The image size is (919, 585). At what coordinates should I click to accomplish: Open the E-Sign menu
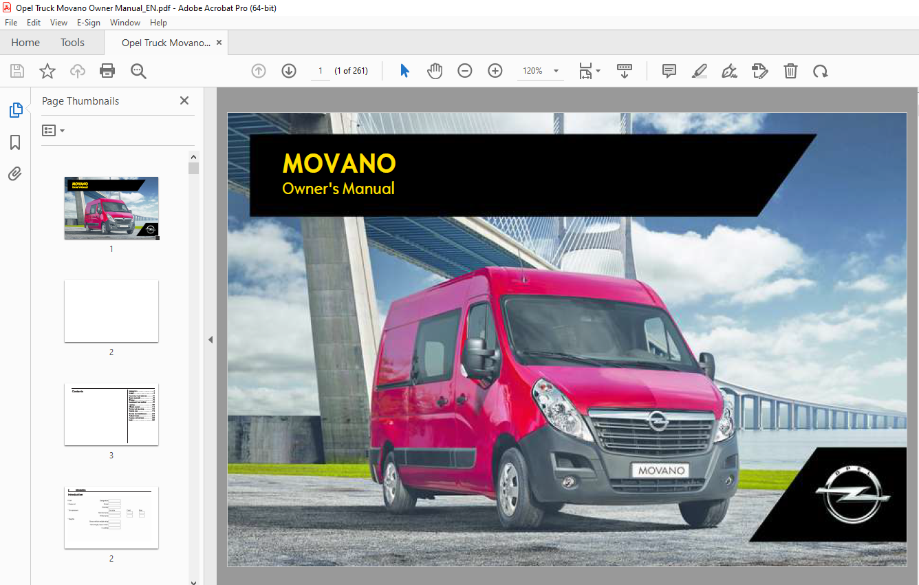pos(89,23)
